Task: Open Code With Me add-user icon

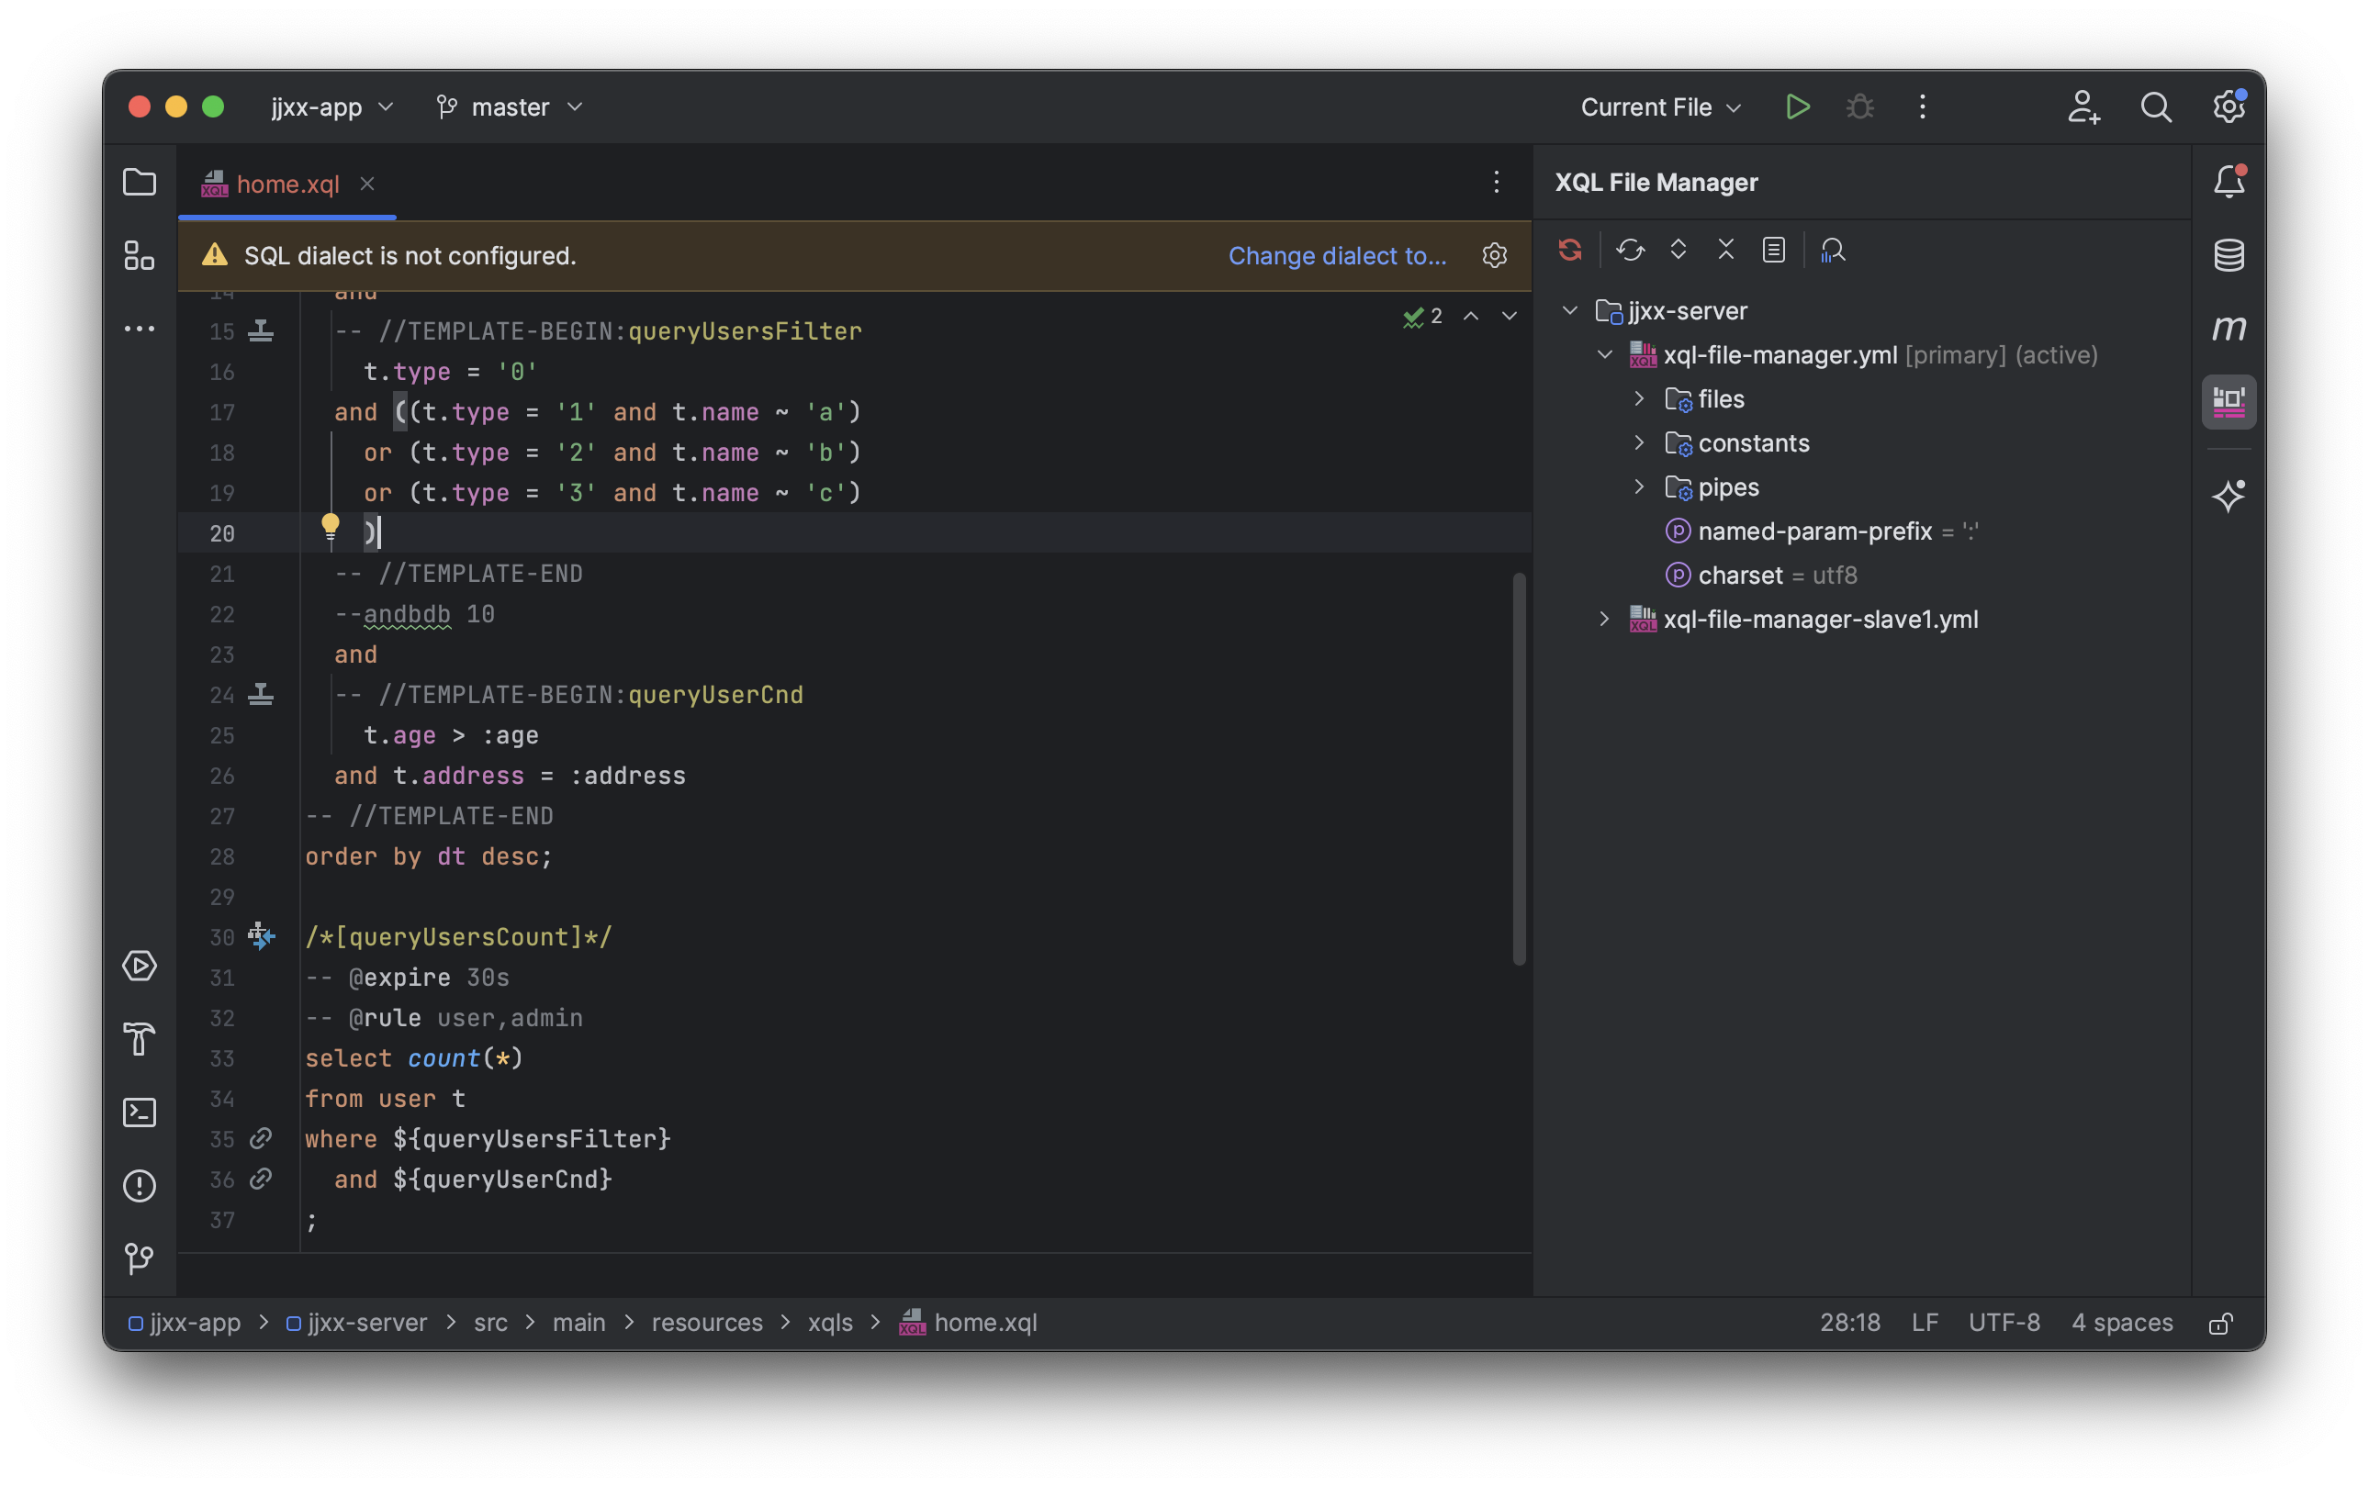Action: pos(2083,106)
